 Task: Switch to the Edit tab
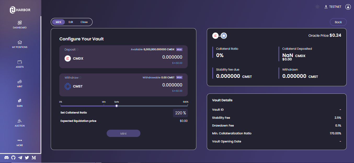click(x=71, y=22)
